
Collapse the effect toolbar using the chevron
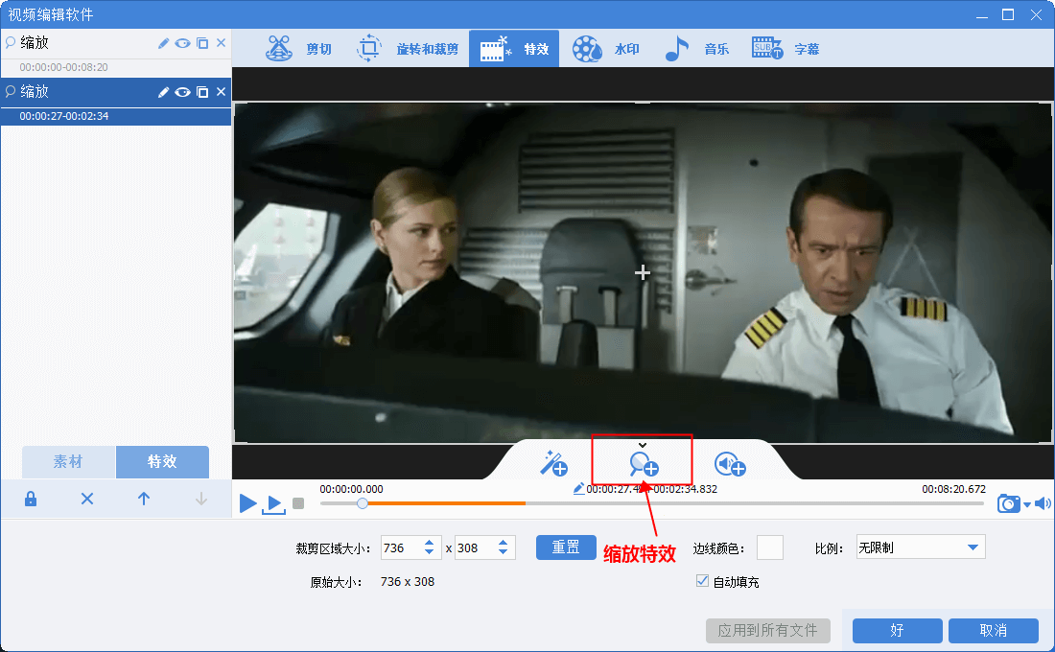tap(643, 445)
